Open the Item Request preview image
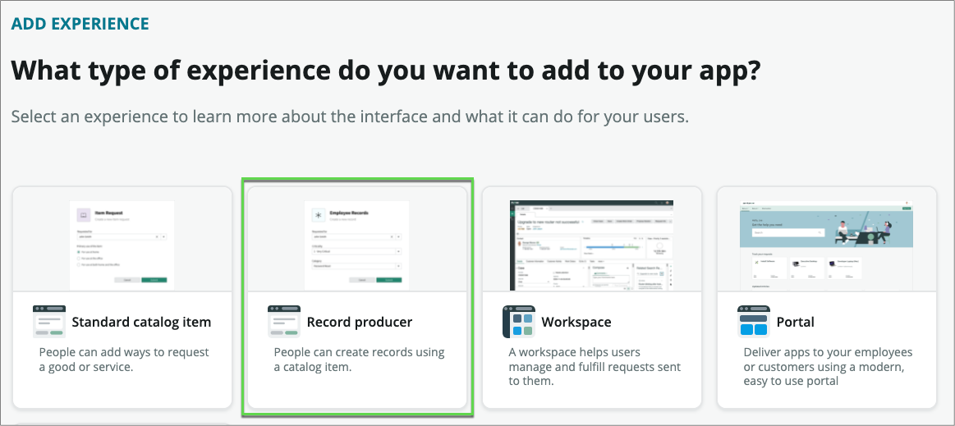955x426 pixels. pos(122,244)
